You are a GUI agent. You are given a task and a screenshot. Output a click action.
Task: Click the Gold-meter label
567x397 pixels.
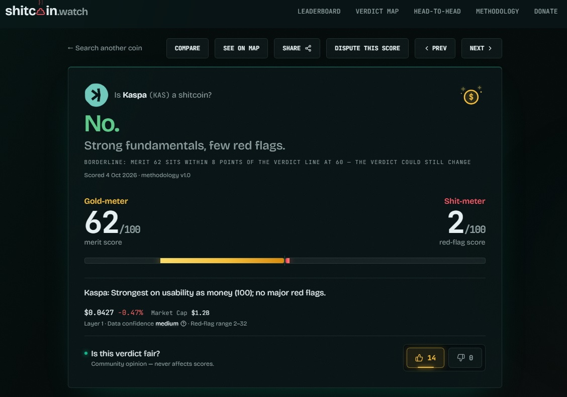(x=106, y=201)
